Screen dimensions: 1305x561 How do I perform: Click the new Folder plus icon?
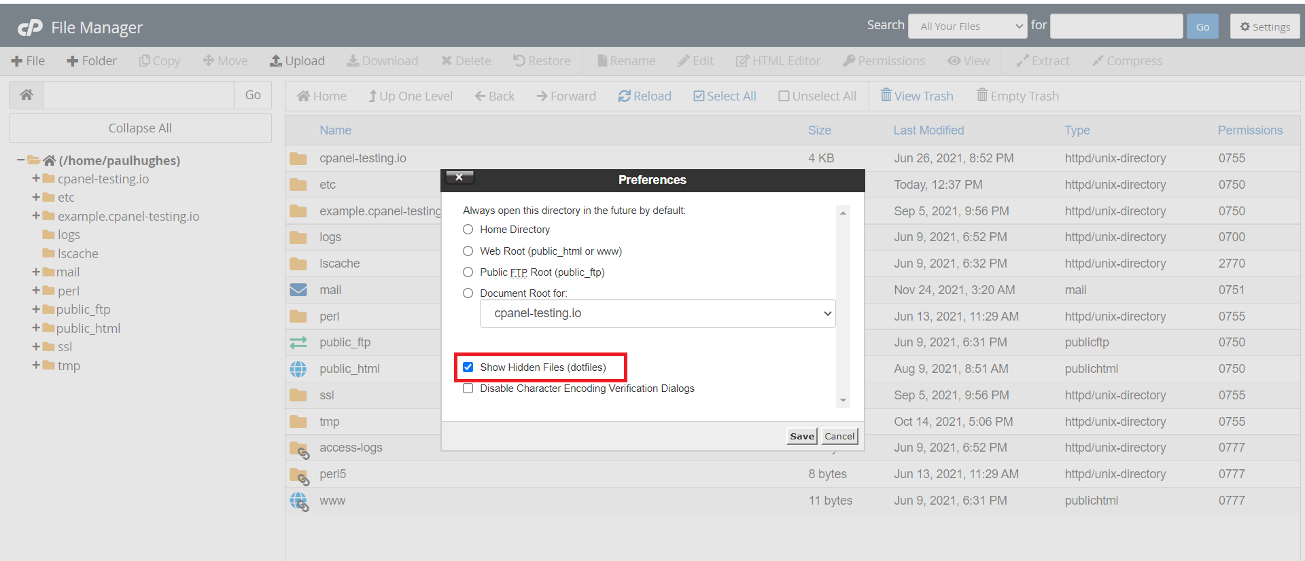pos(72,61)
